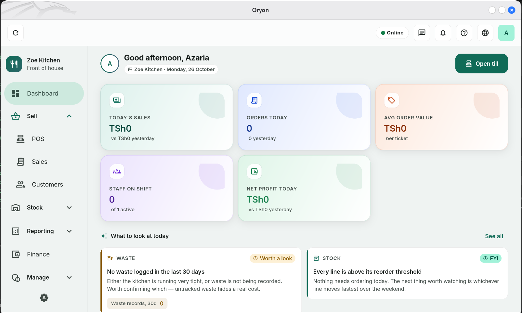Click the POS register icon
Viewport: 522px width, 313px height.
point(20,139)
